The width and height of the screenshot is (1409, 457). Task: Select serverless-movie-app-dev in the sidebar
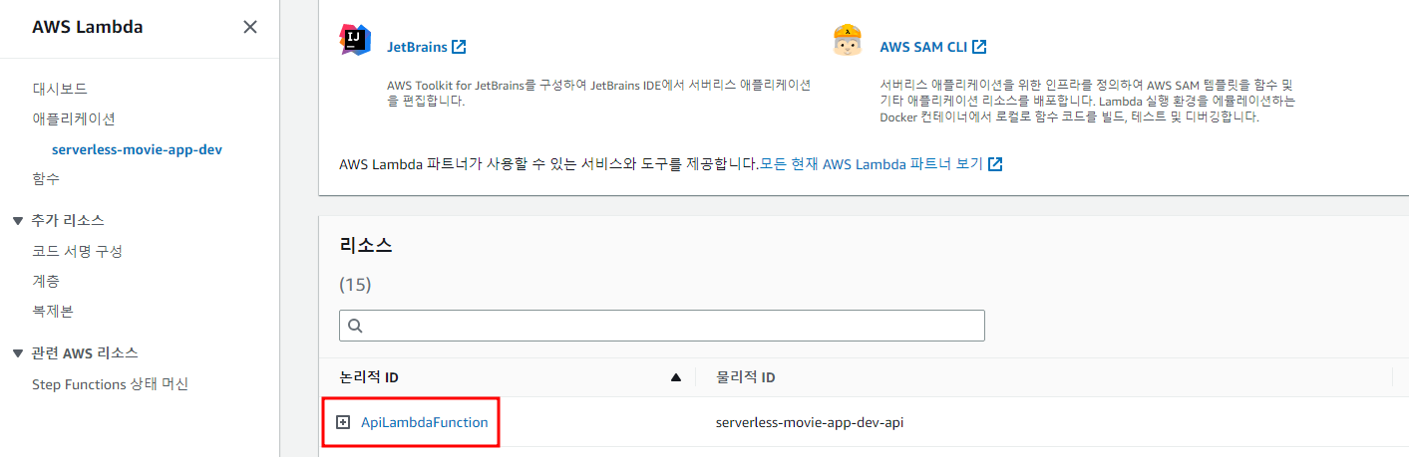click(137, 149)
